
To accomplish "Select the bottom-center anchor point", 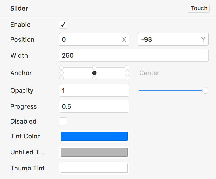I will tap(94, 78).
